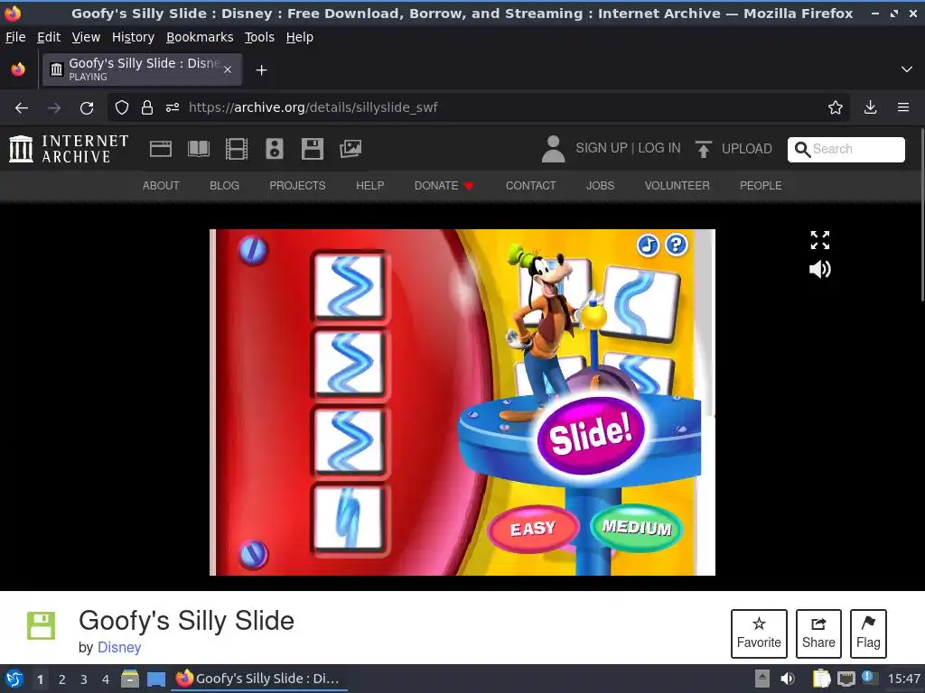Click the tracking protection shield icon
925x693 pixels.
[122, 107]
